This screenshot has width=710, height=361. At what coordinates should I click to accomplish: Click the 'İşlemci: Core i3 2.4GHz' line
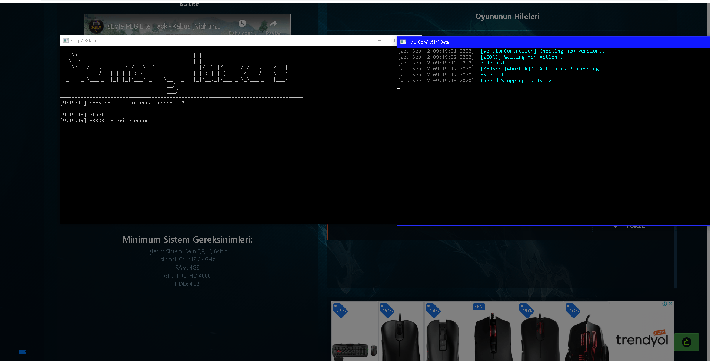pos(187,260)
